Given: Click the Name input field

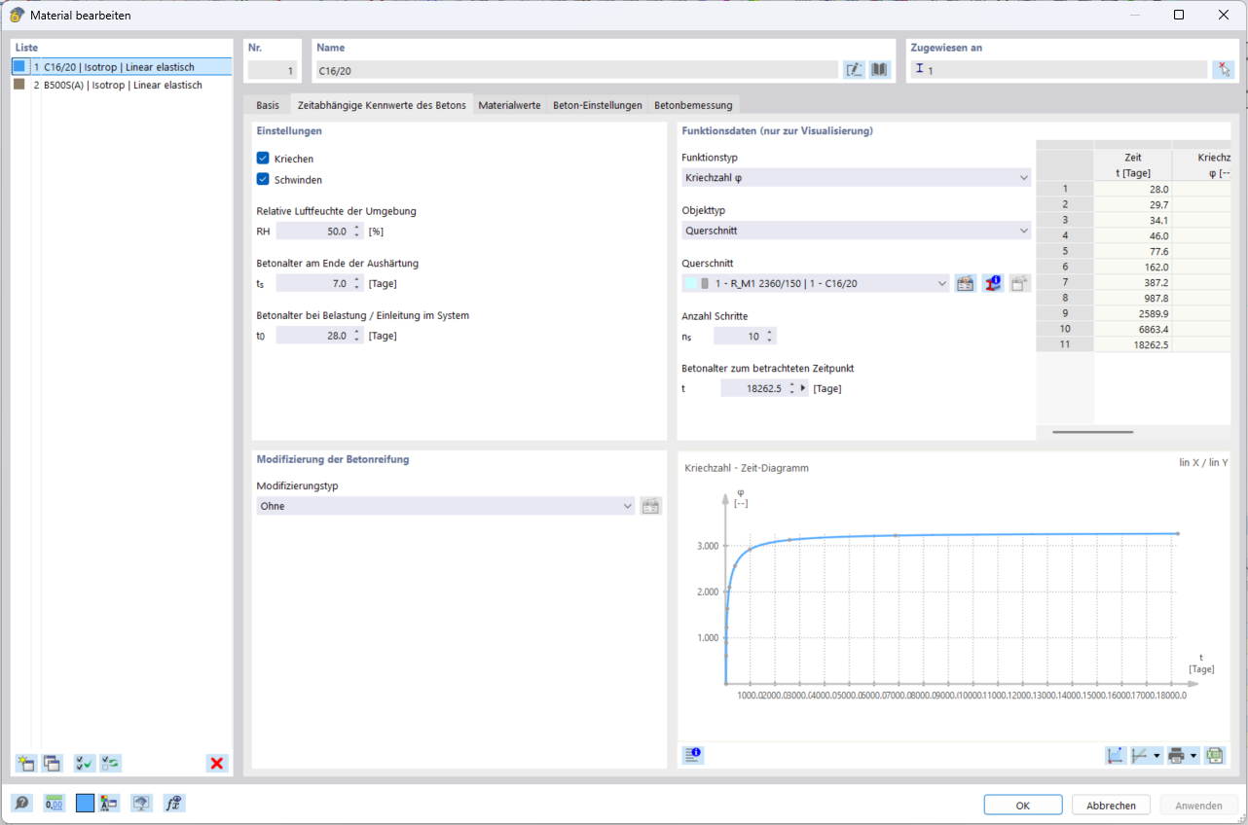Looking at the screenshot, I should tap(576, 70).
